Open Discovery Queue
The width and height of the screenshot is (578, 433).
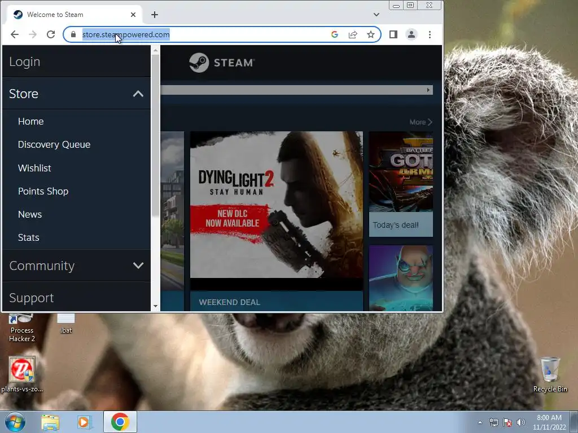tap(54, 144)
